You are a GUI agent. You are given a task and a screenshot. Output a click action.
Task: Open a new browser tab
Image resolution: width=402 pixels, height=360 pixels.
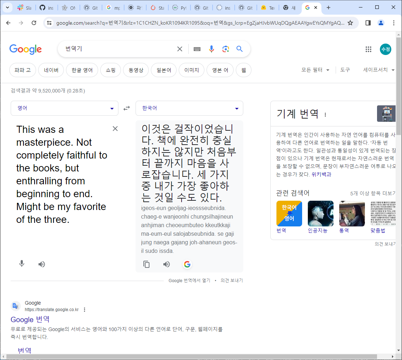pyautogui.click(x=329, y=7)
